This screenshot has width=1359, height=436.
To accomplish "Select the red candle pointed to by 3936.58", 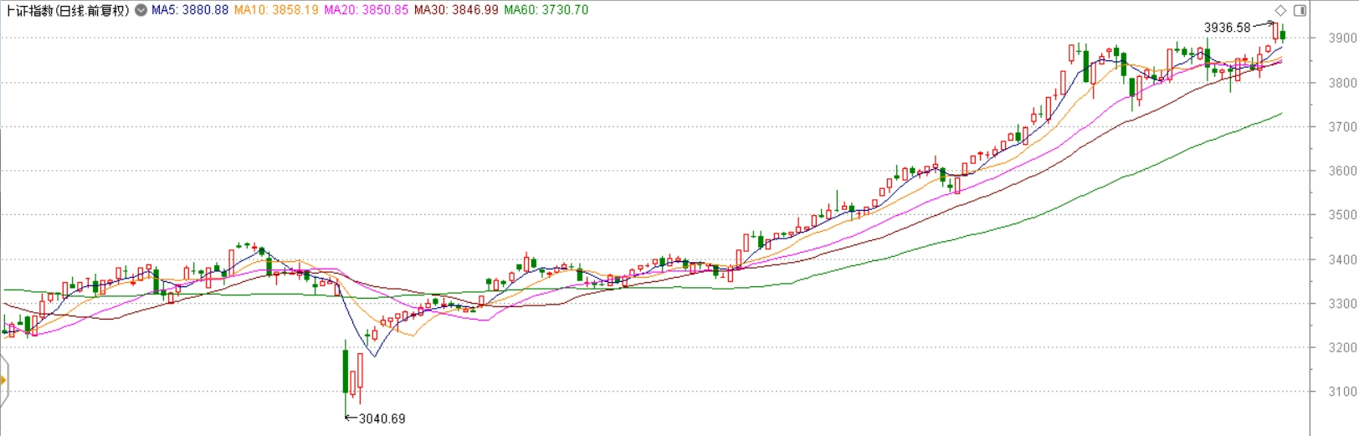I will click(1275, 31).
